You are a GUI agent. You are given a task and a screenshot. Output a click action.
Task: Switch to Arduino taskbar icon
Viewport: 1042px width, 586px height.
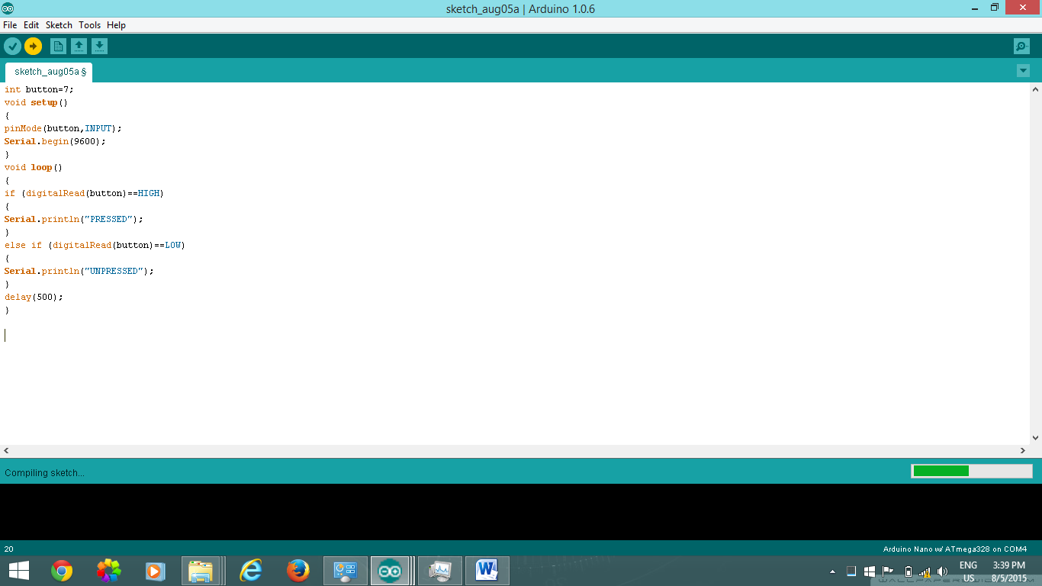click(x=390, y=571)
